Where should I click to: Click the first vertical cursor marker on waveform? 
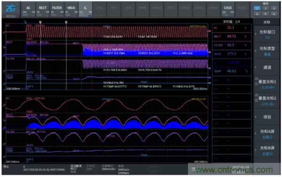tap(40, 22)
